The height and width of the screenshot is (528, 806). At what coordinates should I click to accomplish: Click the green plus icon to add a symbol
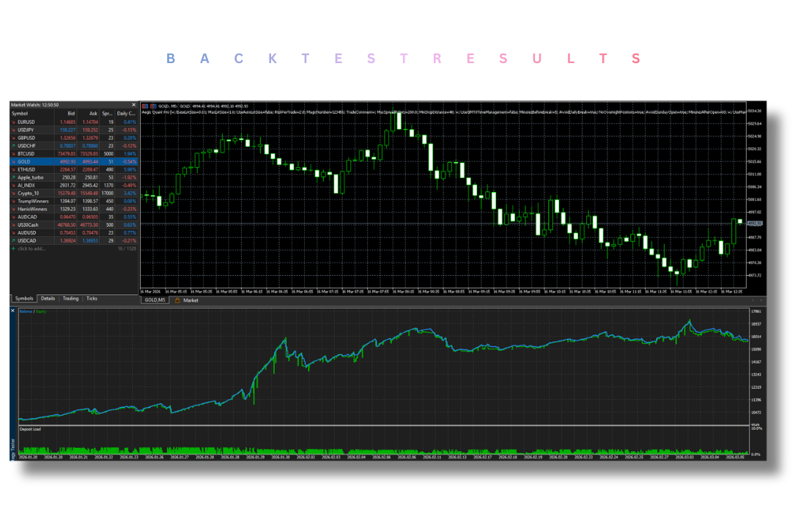click(x=14, y=247)
